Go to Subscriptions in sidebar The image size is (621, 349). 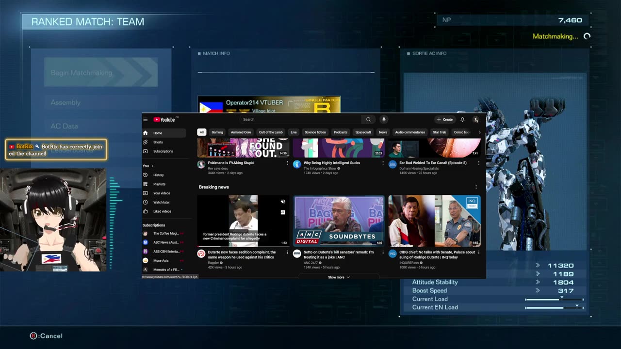164,151
